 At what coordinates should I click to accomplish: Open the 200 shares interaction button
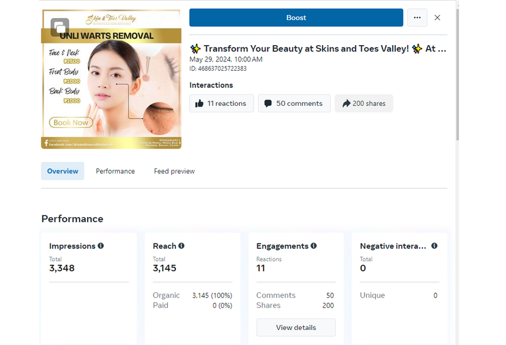[x=364, y=103]
